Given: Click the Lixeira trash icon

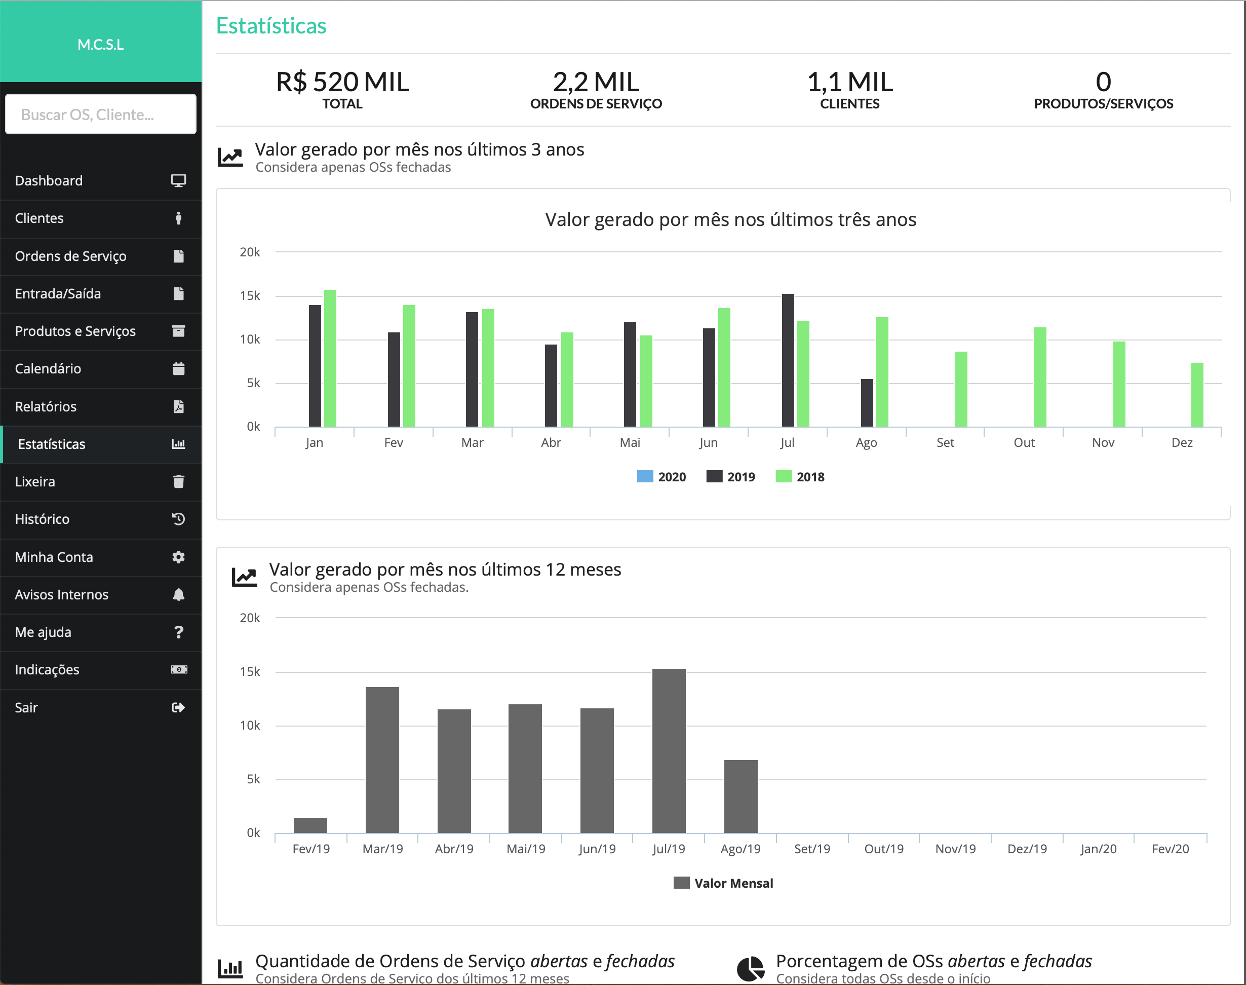Looking at the screenshot, I should point(178,481).
